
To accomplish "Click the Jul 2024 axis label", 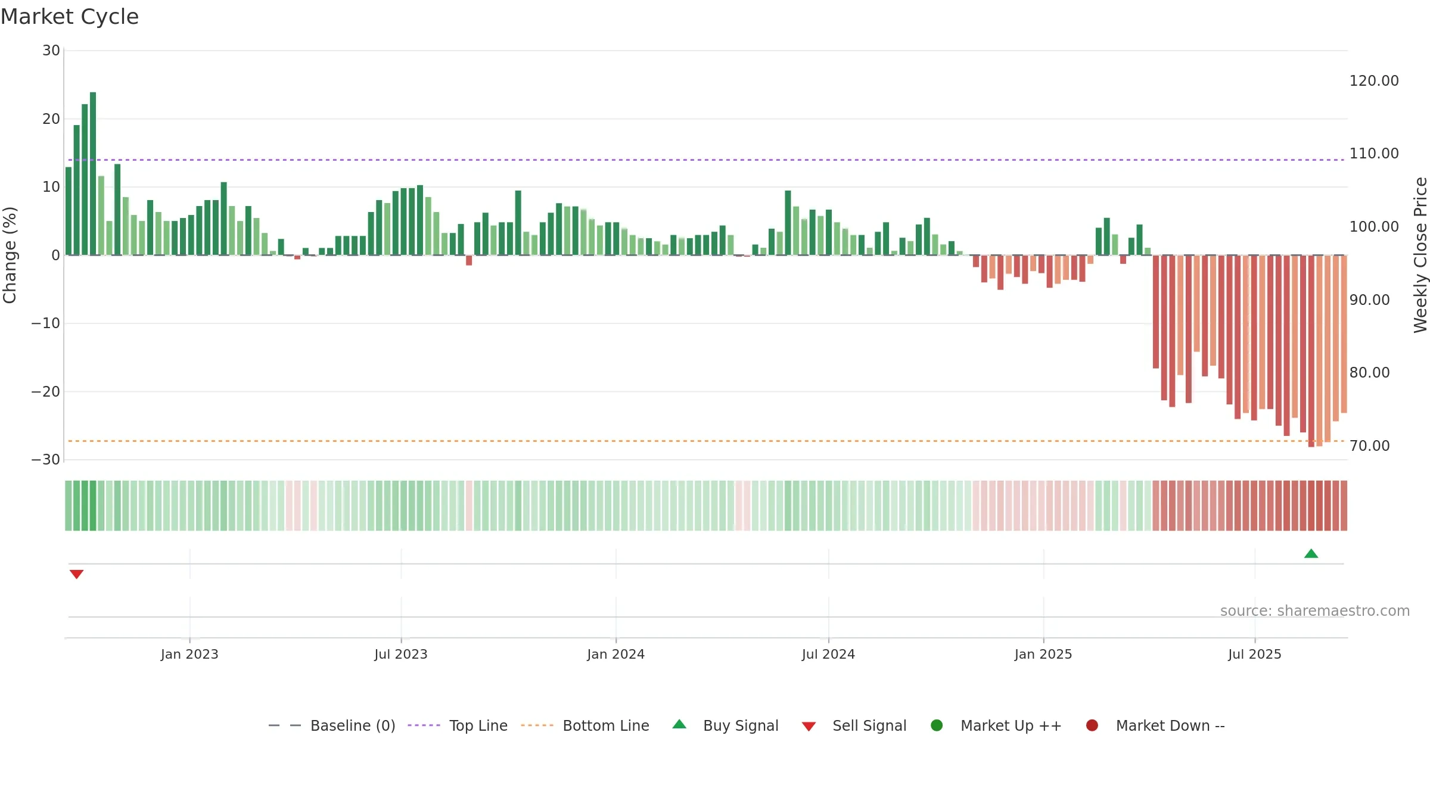I will coord(828,654).
